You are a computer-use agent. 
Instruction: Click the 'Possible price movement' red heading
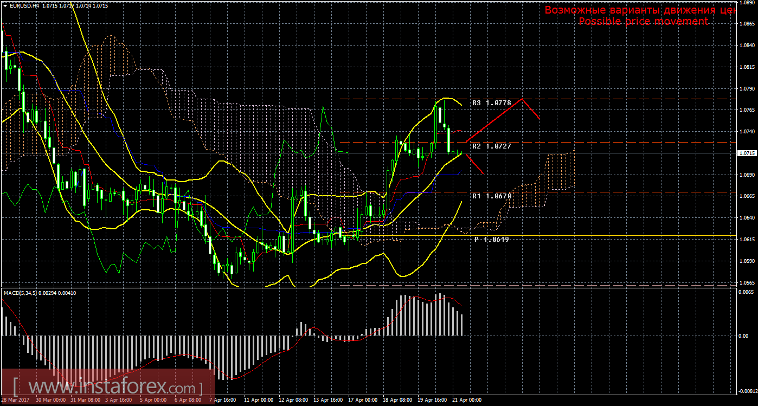click(643, 21)
